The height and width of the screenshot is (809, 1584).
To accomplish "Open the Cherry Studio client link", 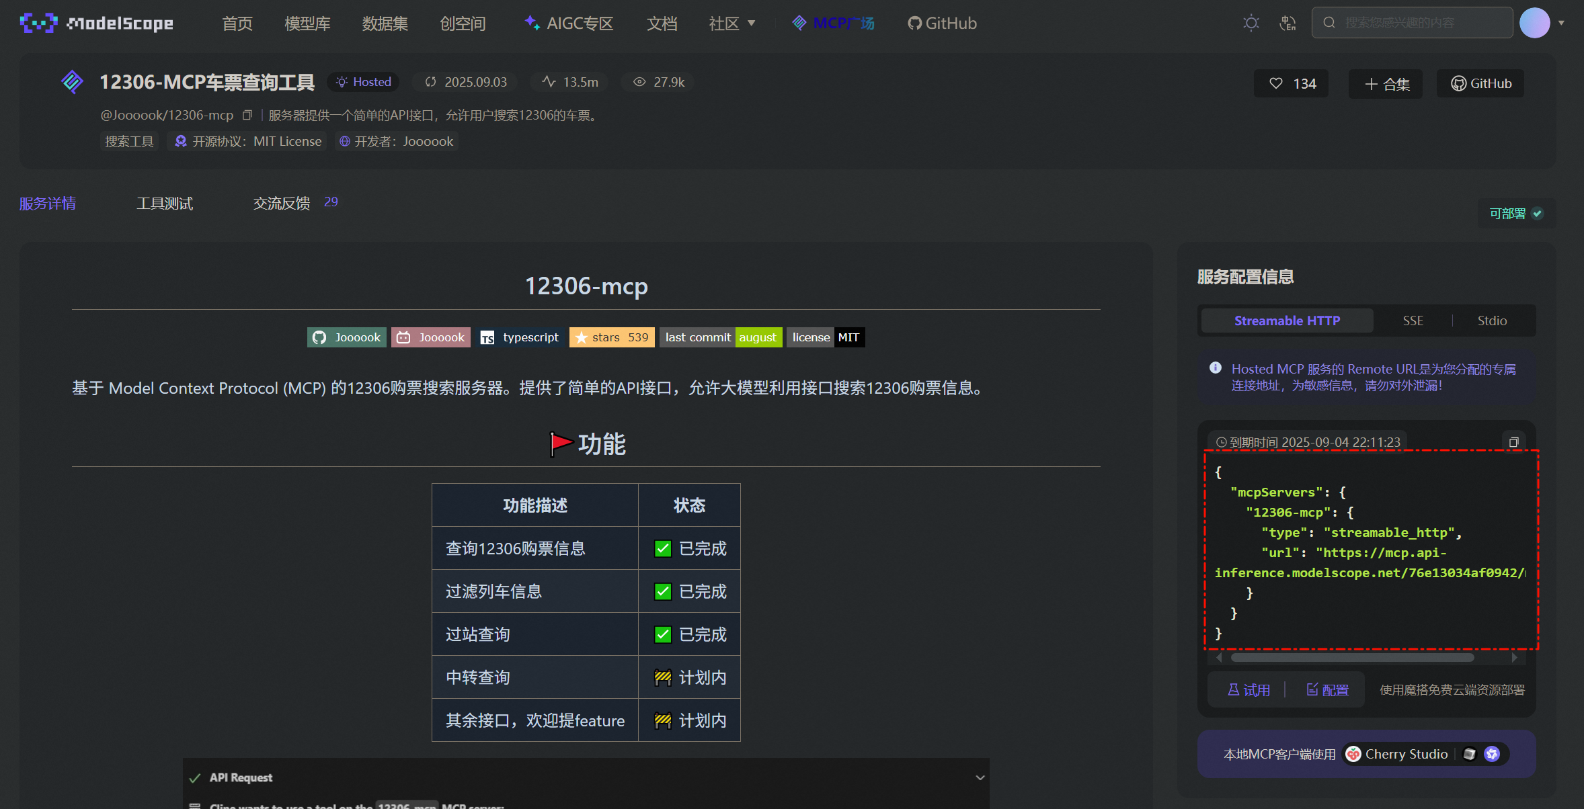I will tap(1396, 754).
